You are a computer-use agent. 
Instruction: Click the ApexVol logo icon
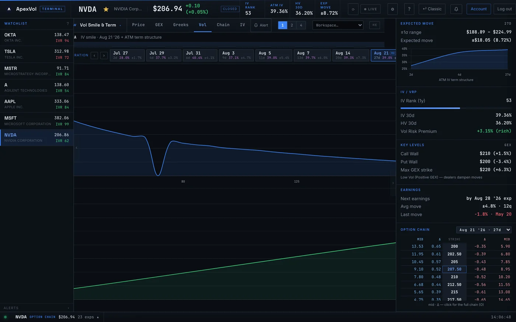click(9, 9)
